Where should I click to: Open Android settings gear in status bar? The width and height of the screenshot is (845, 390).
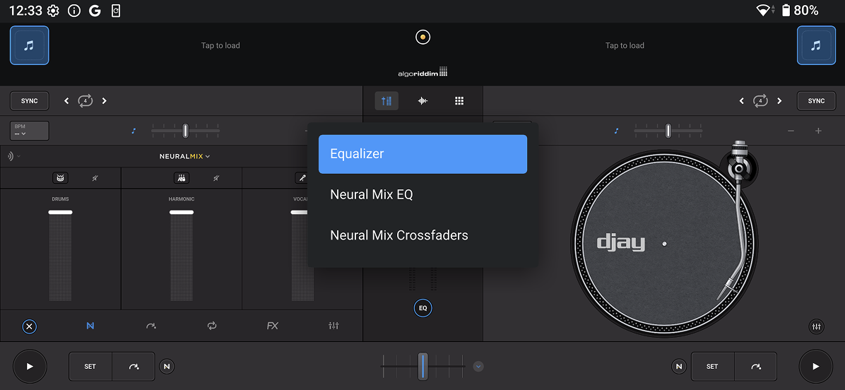point(54,10)
